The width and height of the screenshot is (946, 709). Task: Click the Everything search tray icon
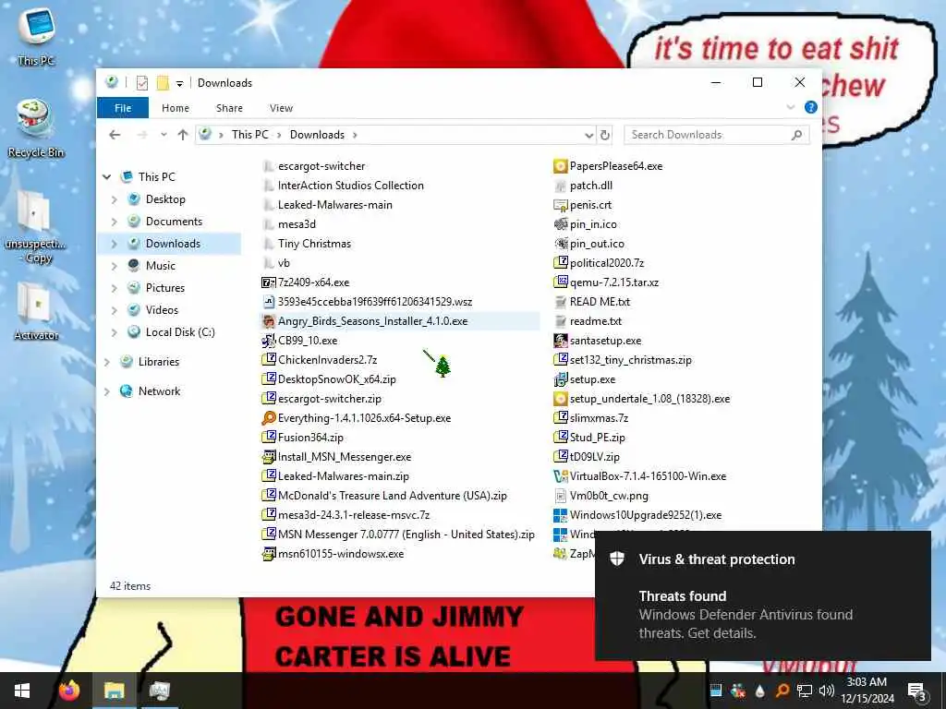782,691
